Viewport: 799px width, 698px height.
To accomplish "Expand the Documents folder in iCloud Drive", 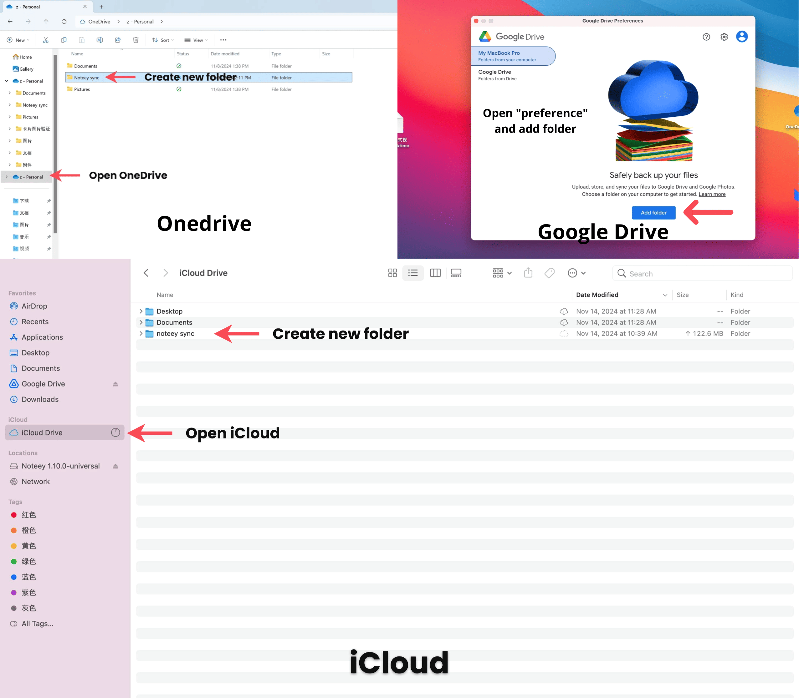I will click(141, 322).
